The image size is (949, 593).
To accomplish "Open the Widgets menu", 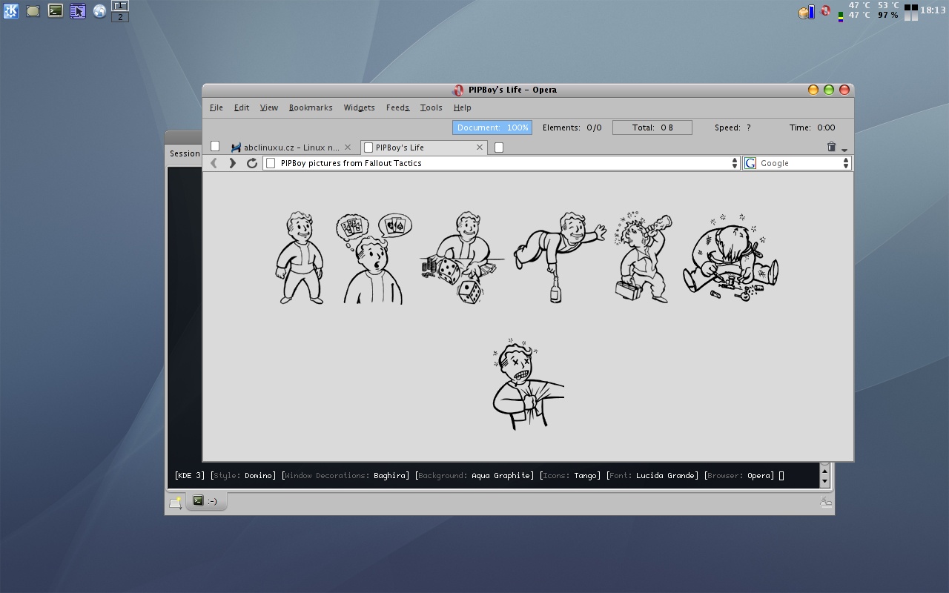I will (359, 107).
